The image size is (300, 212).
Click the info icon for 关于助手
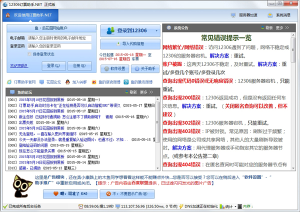pos(137,68)
